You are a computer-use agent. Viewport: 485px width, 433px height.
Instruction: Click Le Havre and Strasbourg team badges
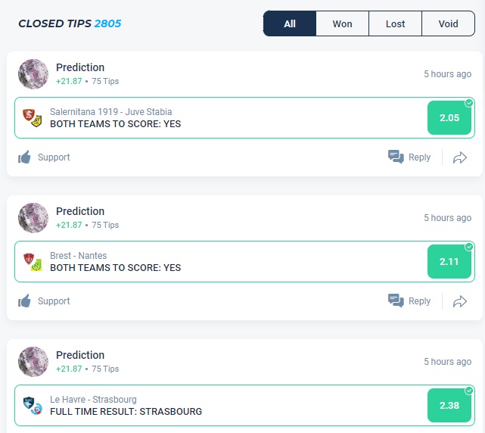[32, 405]
